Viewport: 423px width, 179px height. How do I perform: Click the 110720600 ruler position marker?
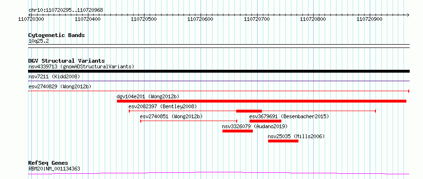pyautogui.click(x=200, y=19)
